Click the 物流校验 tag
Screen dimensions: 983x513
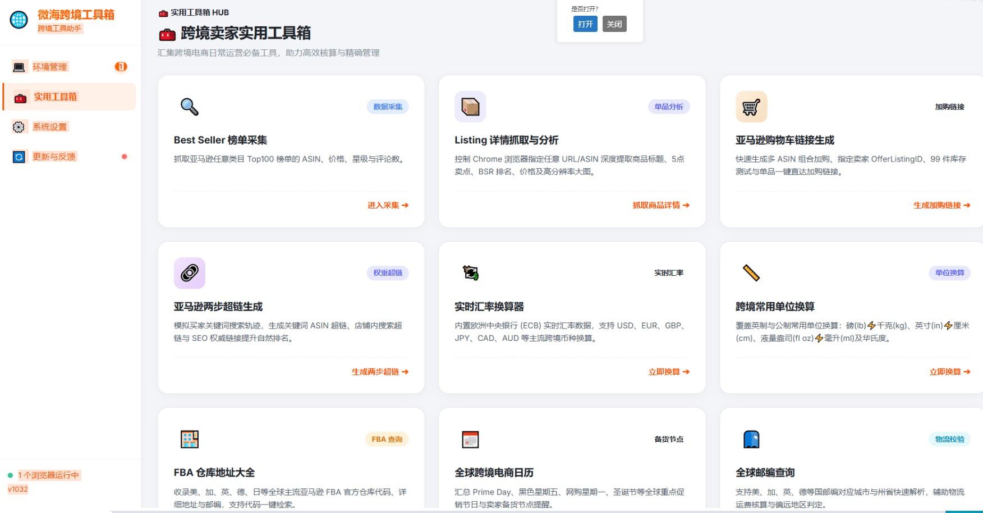pos(949,439)
